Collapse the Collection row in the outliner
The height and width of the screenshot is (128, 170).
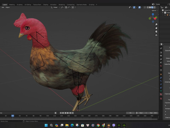(163, 13)
